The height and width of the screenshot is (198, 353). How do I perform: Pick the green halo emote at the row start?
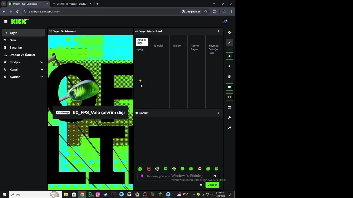[x=140, y=169]
